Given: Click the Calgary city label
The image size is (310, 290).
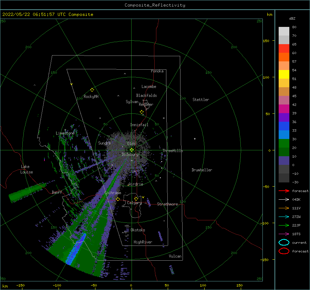Looking at the screenshot, I should tap(134, 203).
